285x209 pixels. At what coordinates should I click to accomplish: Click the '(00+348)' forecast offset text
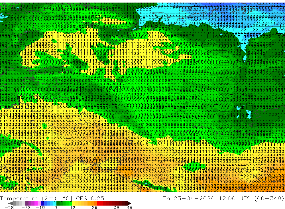(x=269, y=198)
